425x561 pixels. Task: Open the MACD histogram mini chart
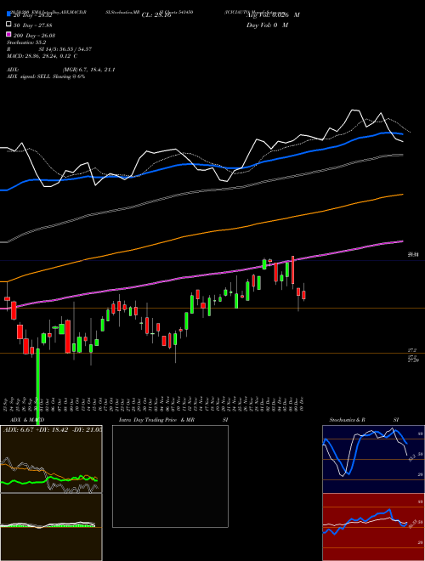coord(51,527)
